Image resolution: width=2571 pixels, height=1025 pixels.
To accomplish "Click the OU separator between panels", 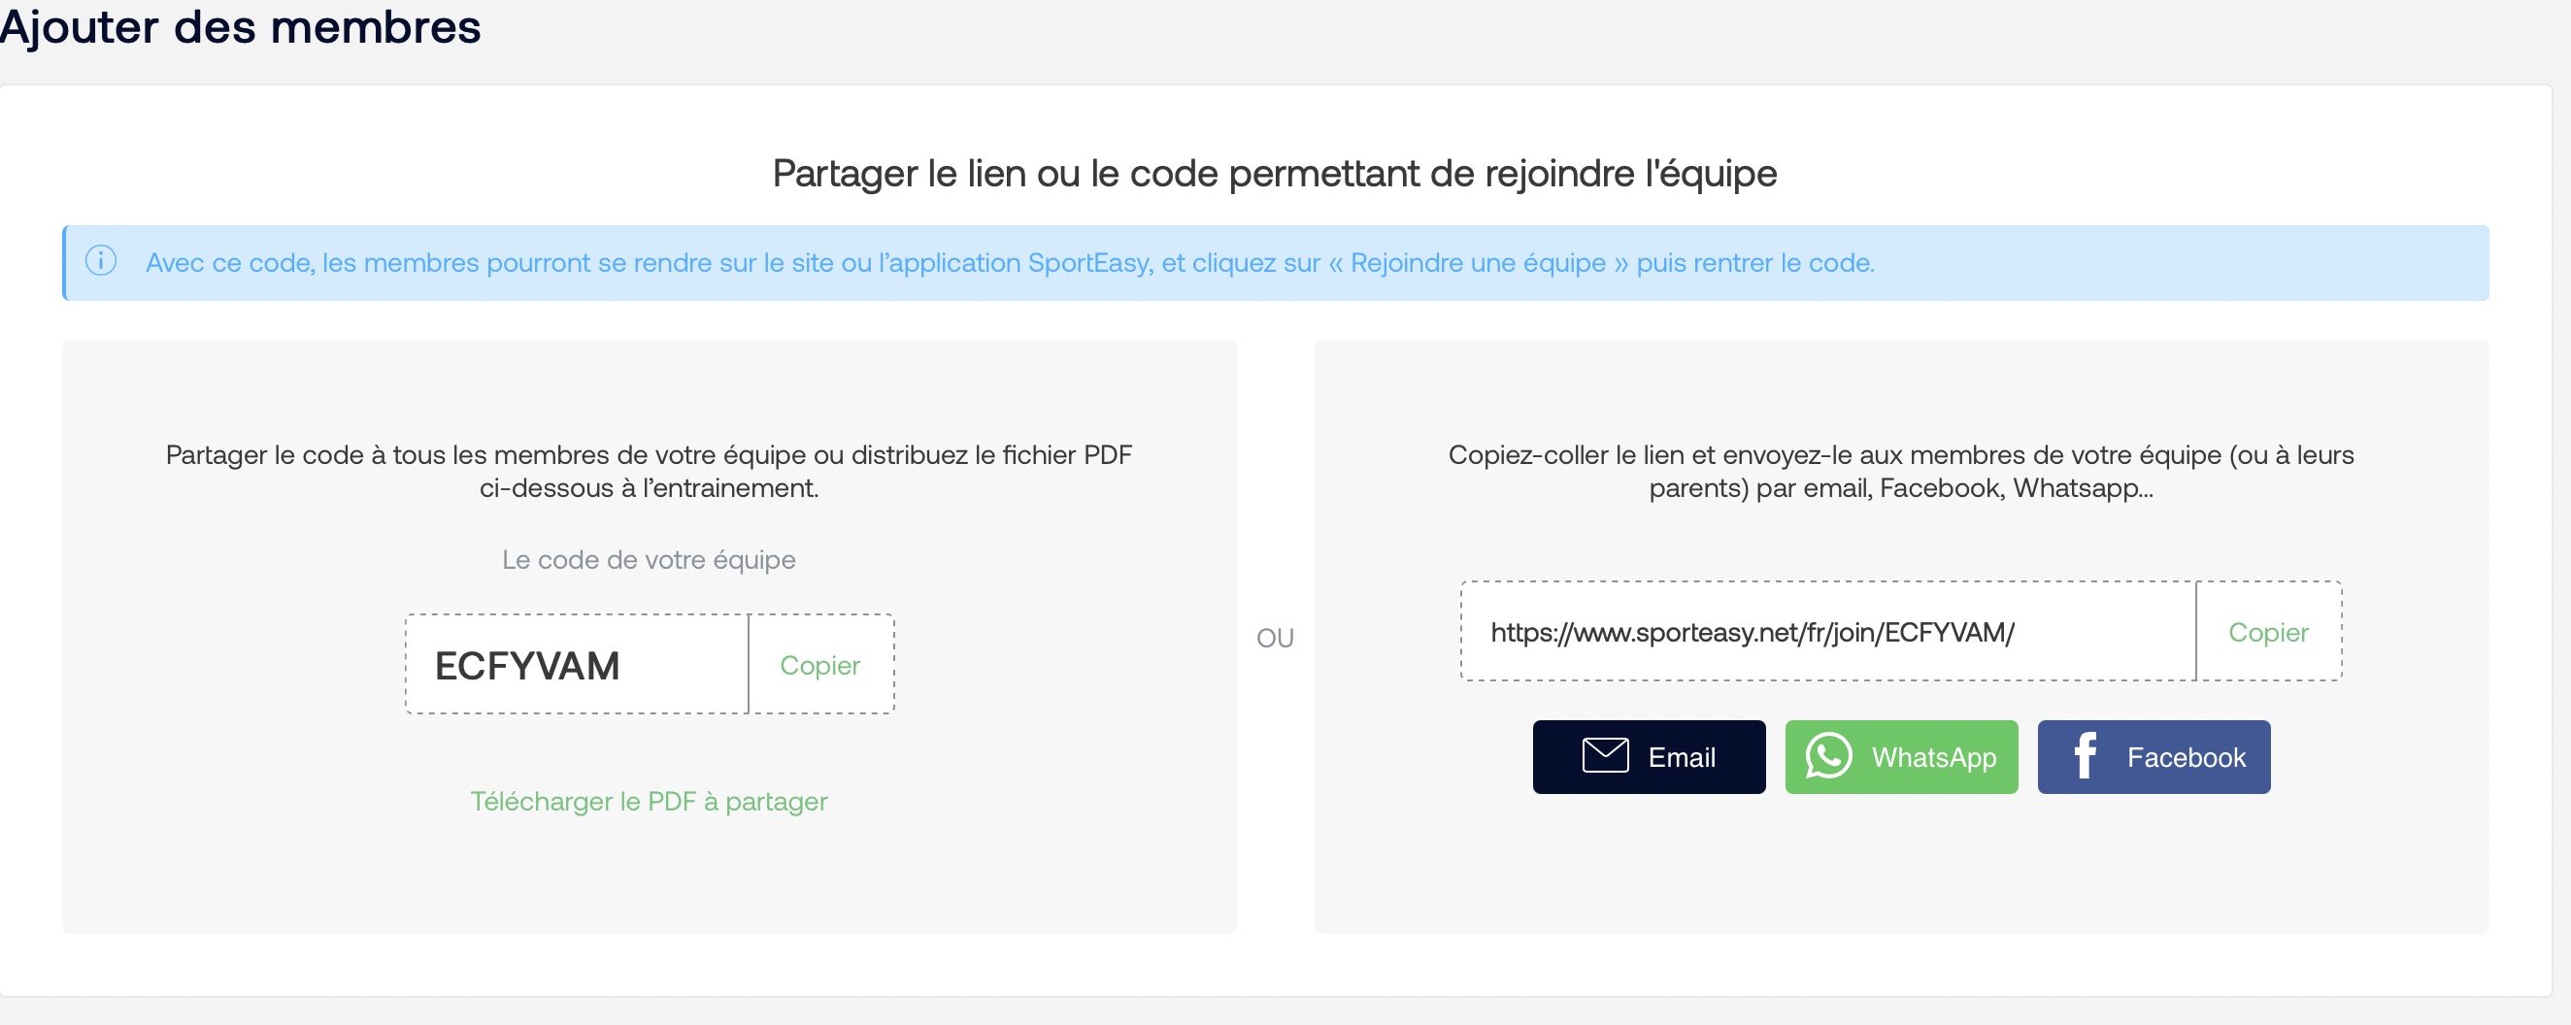I will [x=1275, y=638].
